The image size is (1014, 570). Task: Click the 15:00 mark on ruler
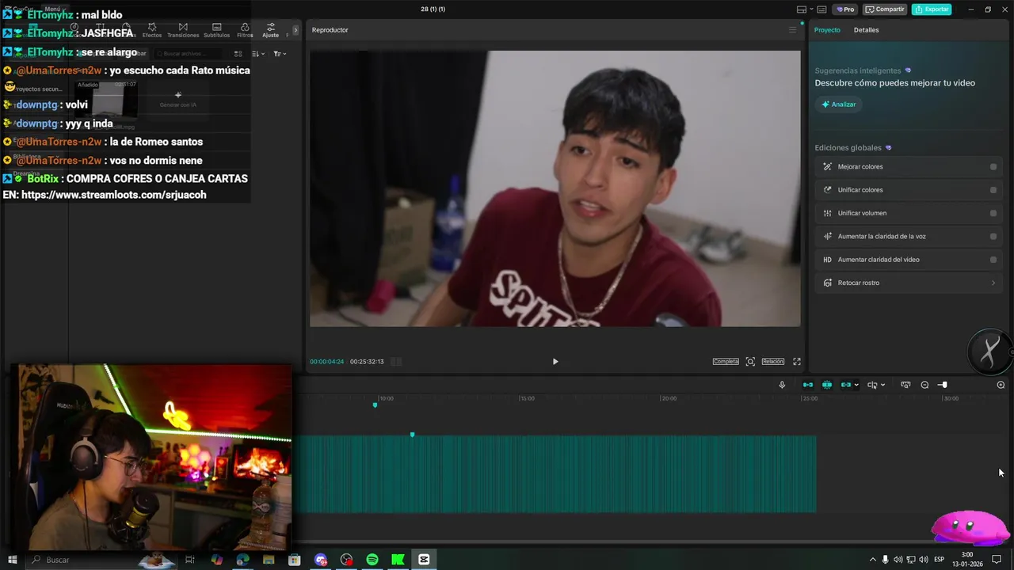tap(527, 398)
